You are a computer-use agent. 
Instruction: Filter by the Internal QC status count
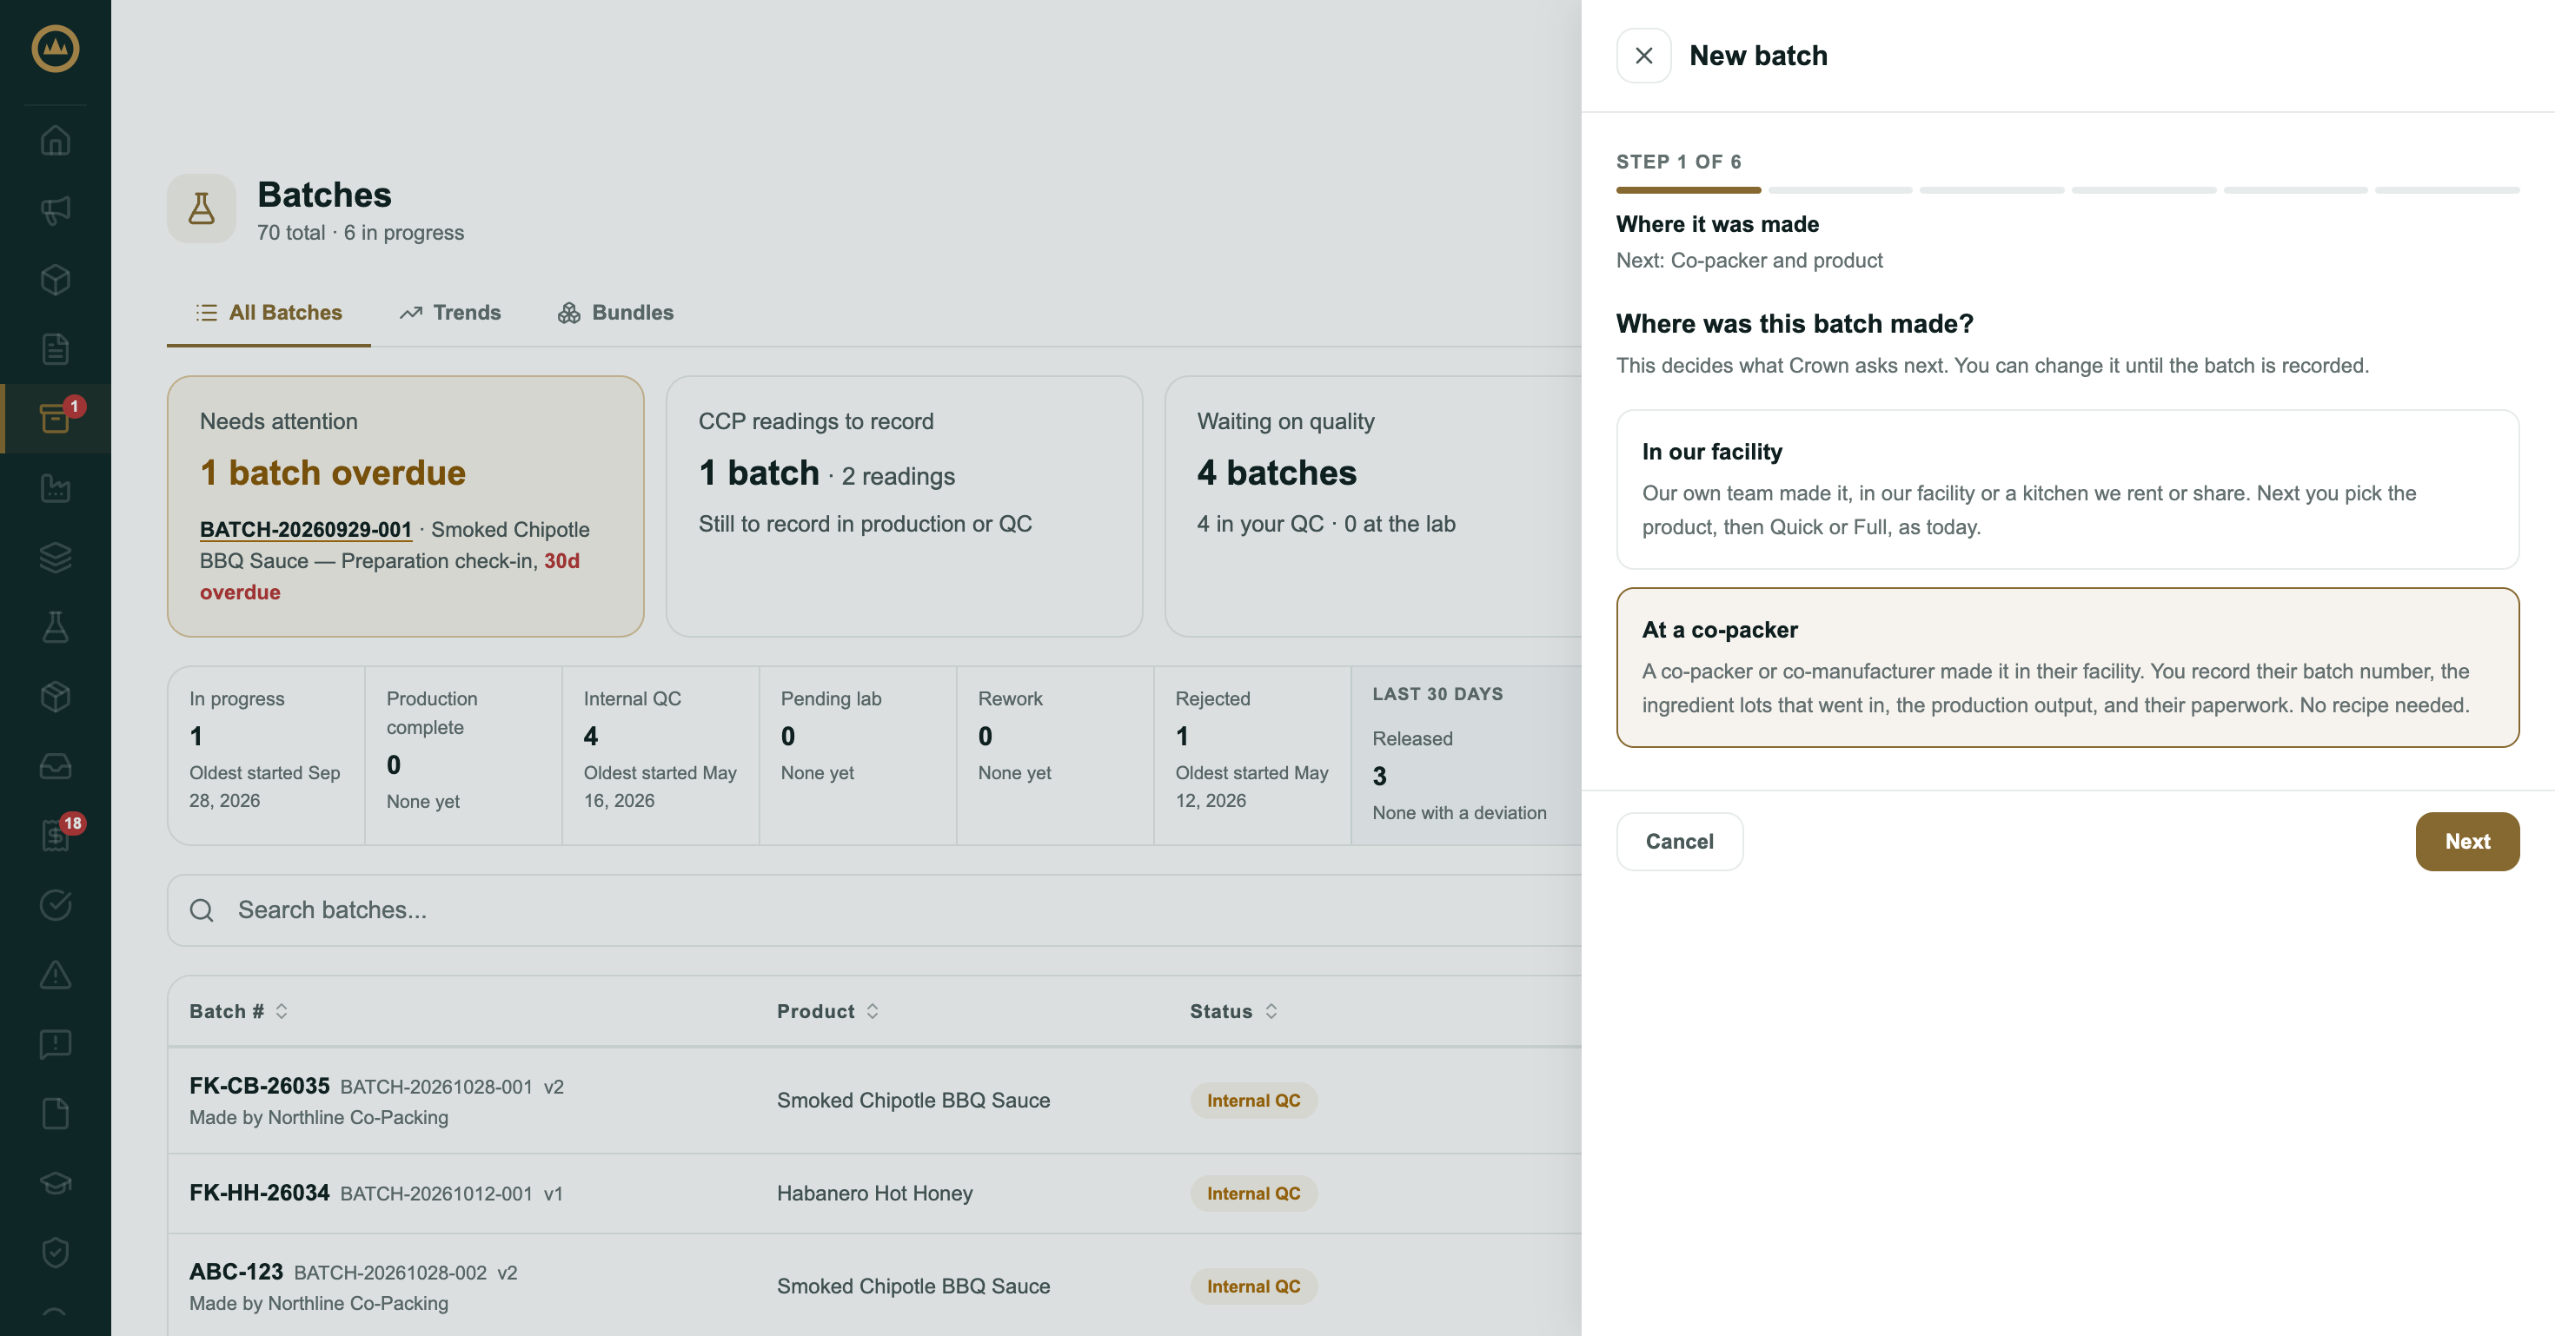(660, 755)
